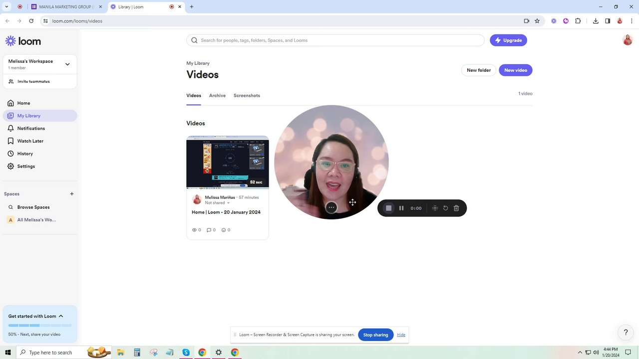Open the user avatar menu in Loom
Viewport: 639px width, 359px height.
[x=628, y=40]
